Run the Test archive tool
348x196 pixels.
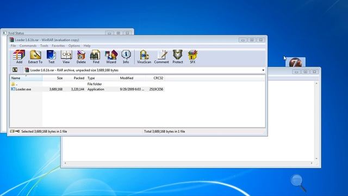pos(51,57)
